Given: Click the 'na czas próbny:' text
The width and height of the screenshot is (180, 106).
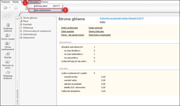Looking at the screenshot, I should pos(71,58).
